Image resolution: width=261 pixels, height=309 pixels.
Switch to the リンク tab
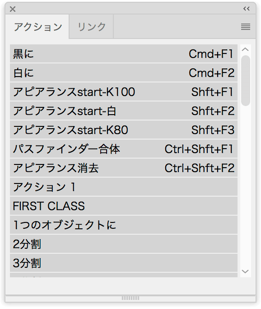pos(91,27)
